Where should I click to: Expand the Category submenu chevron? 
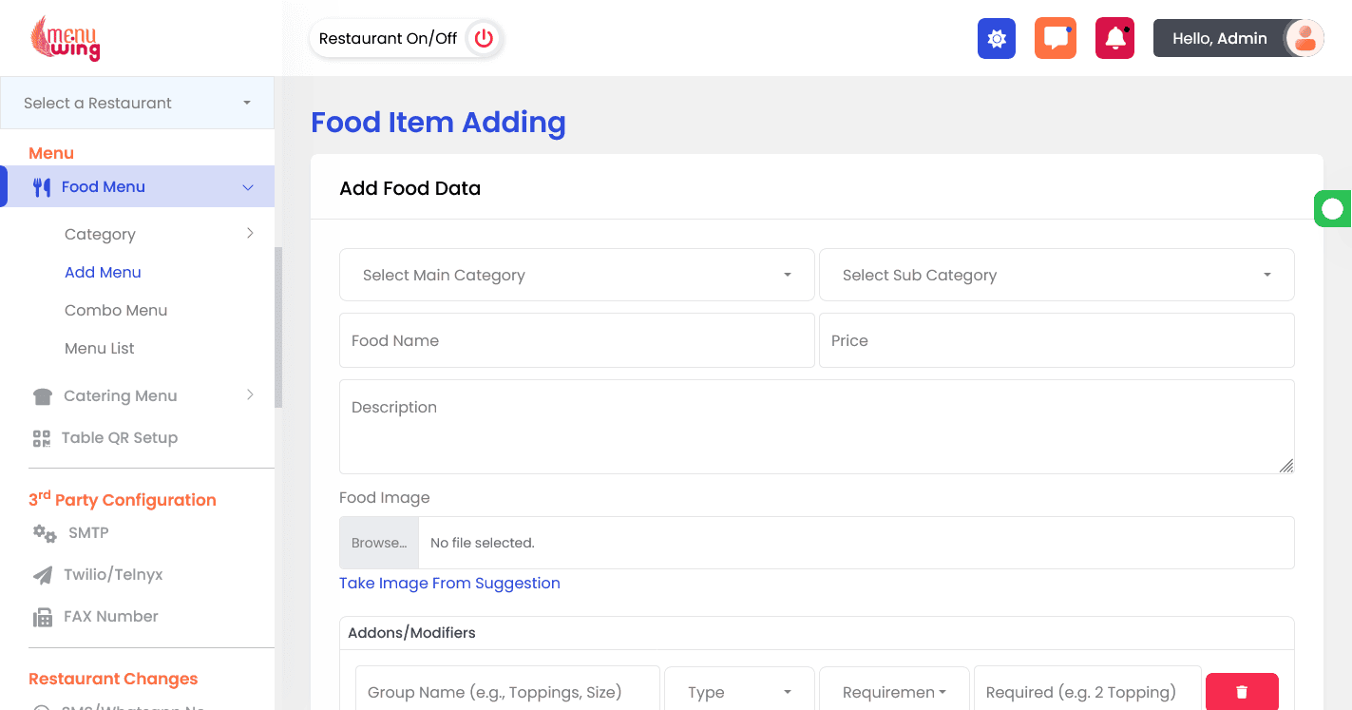(x=250, y=233)
